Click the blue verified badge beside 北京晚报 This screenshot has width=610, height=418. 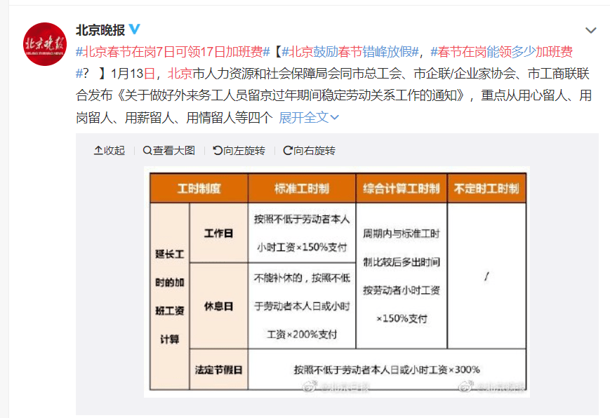135,29
